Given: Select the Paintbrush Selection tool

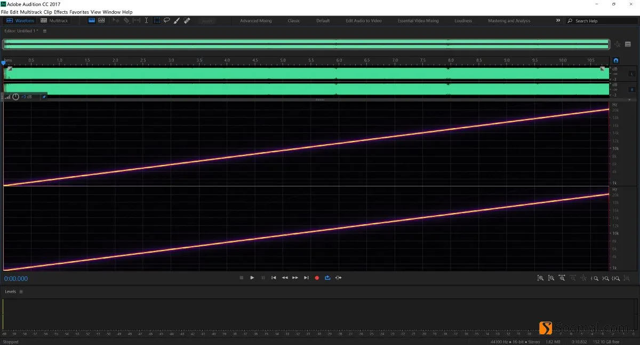Looking at the screenshot, I should pyautogui.click(x=177, y=20).
